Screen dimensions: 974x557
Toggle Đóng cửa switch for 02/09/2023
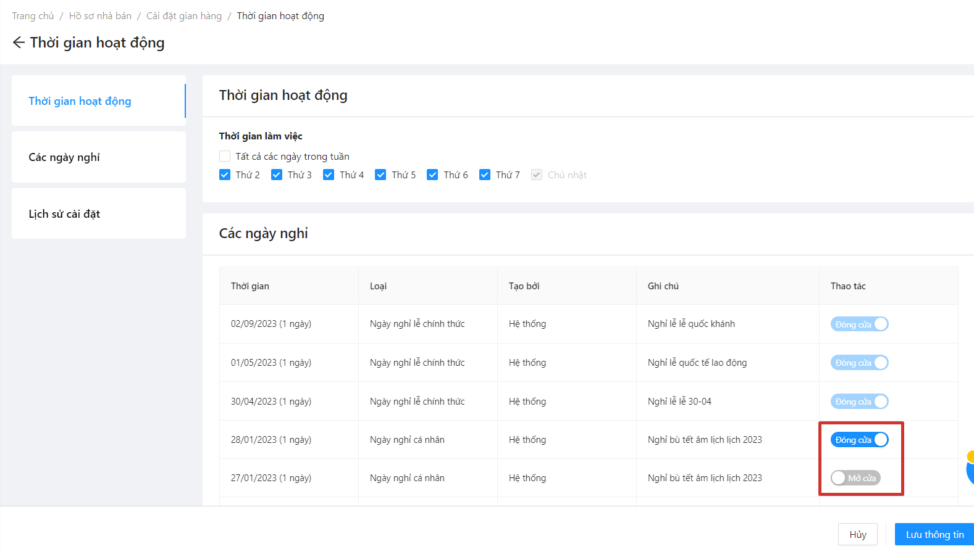(x=859, y=324)
